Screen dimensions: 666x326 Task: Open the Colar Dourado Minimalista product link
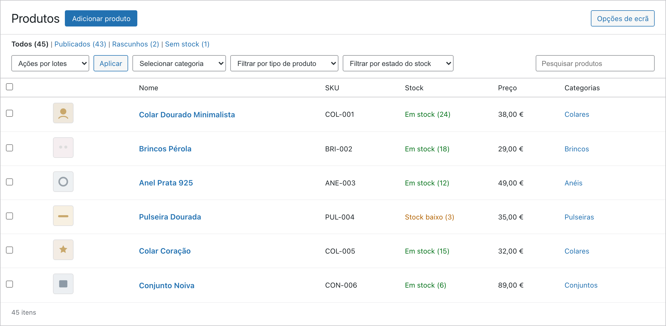pos(187,115)
